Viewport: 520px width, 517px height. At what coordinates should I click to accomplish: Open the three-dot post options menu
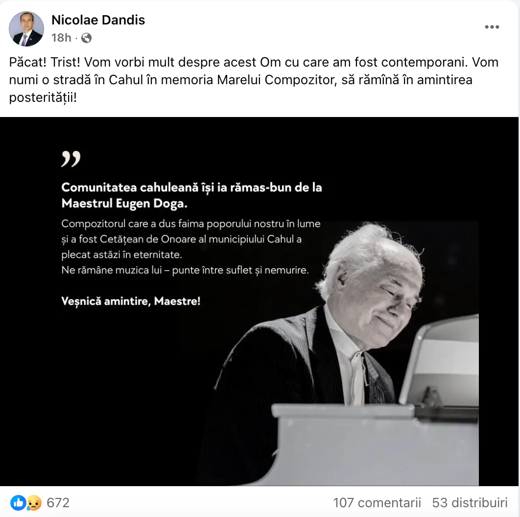click(x=492, y=27)
